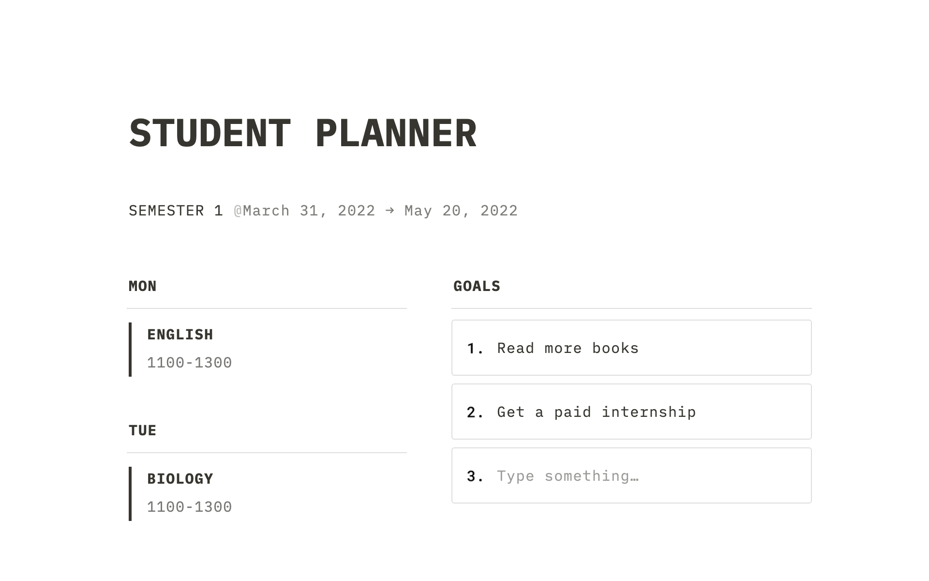Screen dimensions: 929x581
Task: Click the ENGLISH class title
Action: (x=180, y=335)
